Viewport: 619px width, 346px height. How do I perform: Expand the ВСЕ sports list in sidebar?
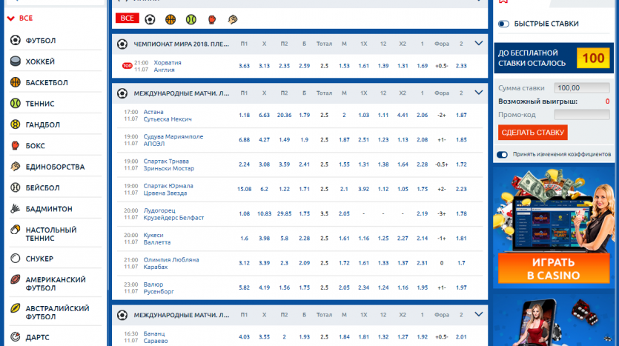click(12, 18)
